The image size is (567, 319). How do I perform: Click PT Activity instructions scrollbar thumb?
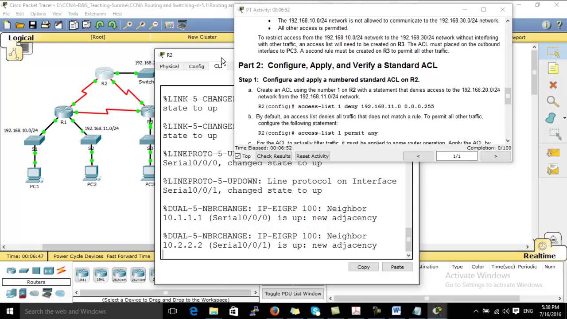pyautogui.click(x=508, y=95)
